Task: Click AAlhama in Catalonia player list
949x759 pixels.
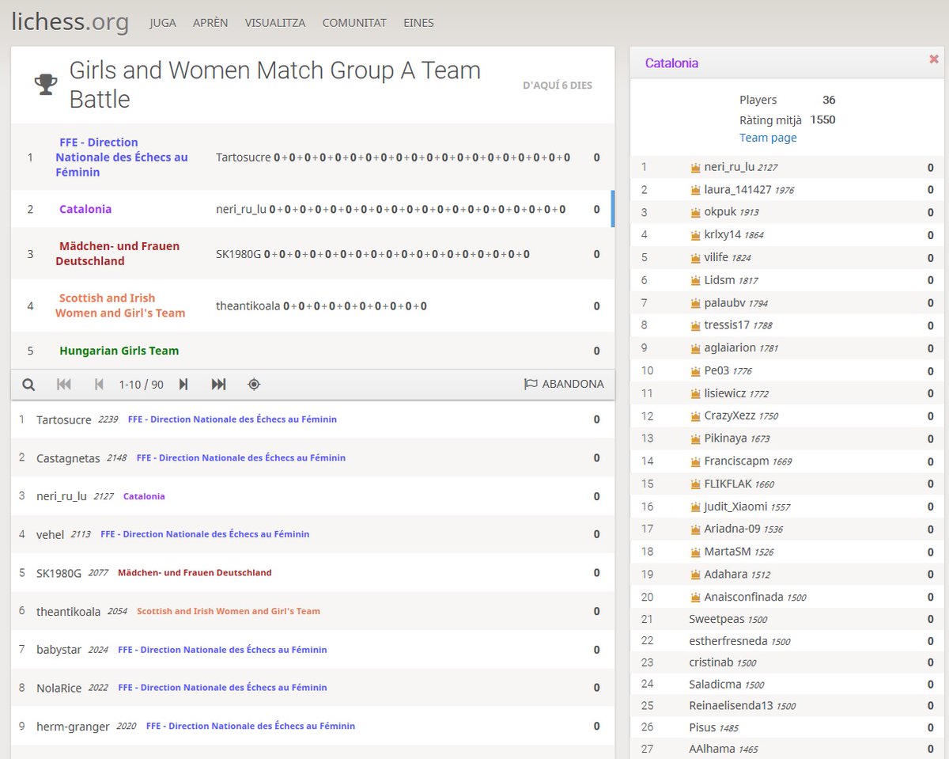Action: click(712, 749)
